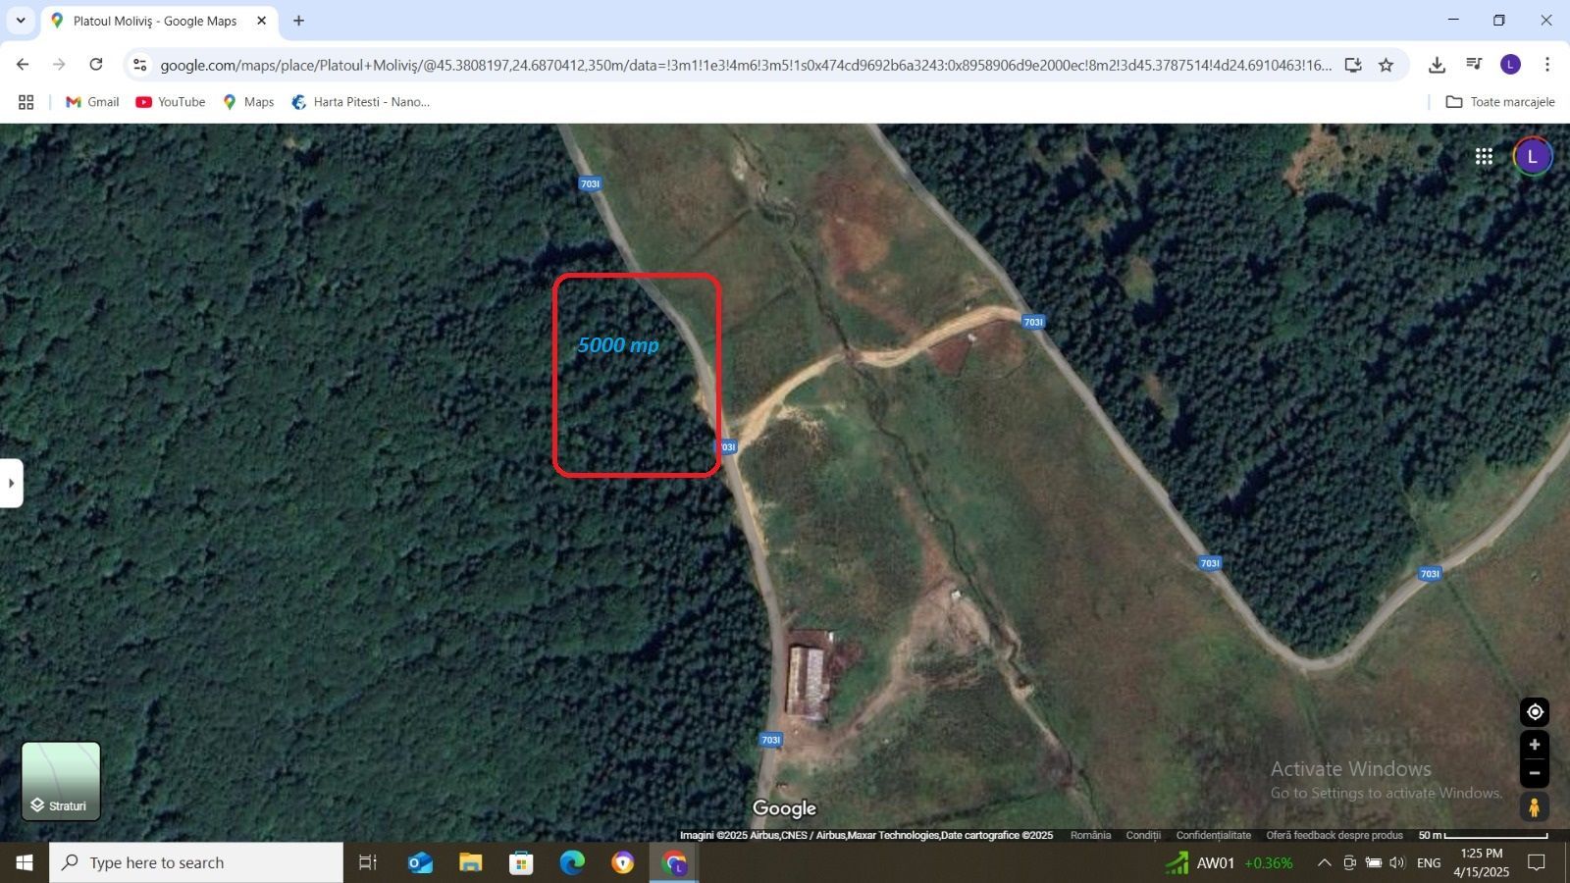Open the Toate marcajele bookmarks folder
The height and width of the screenshot is (883, 1570).
coord(1500,102)
